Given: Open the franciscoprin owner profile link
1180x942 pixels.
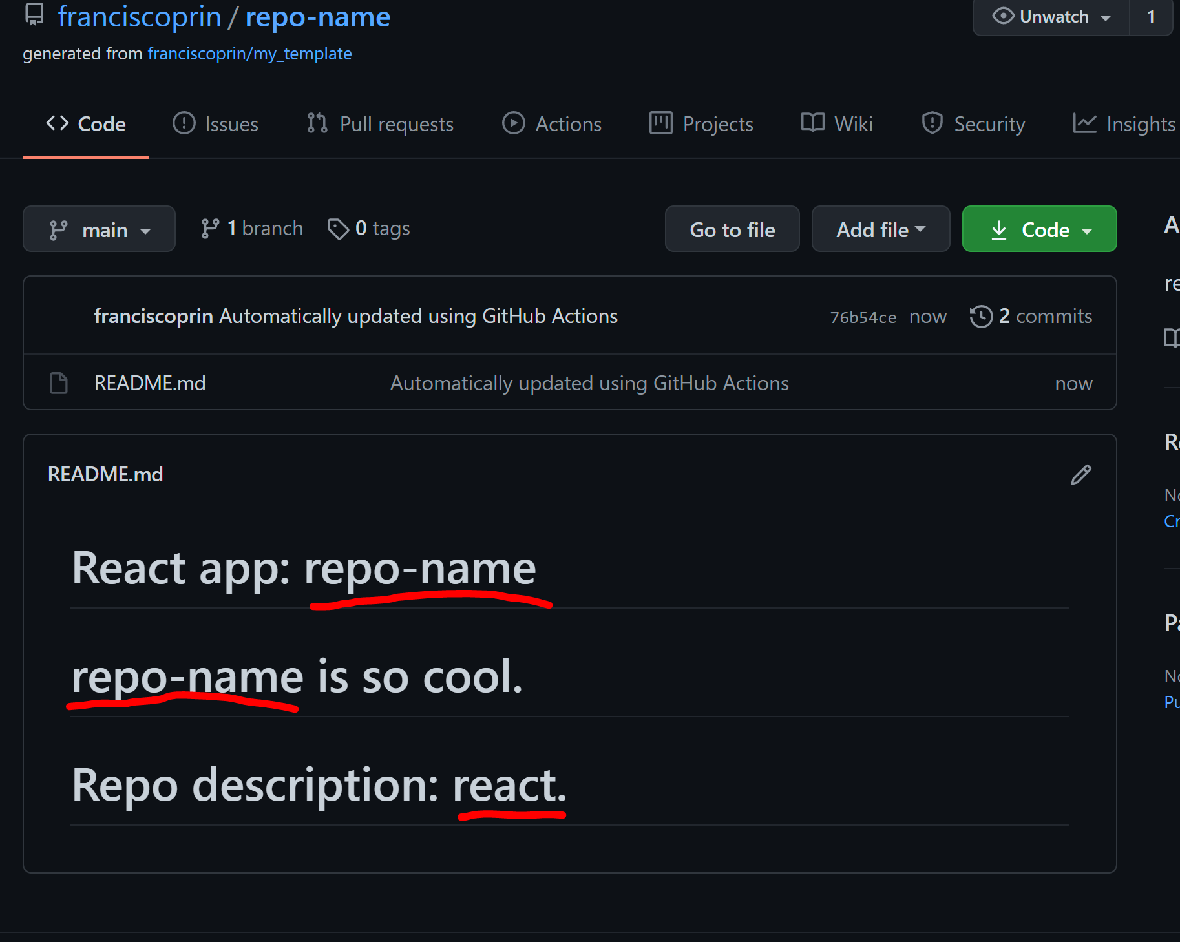Looking at the screenshot, I should click(140, 17).
